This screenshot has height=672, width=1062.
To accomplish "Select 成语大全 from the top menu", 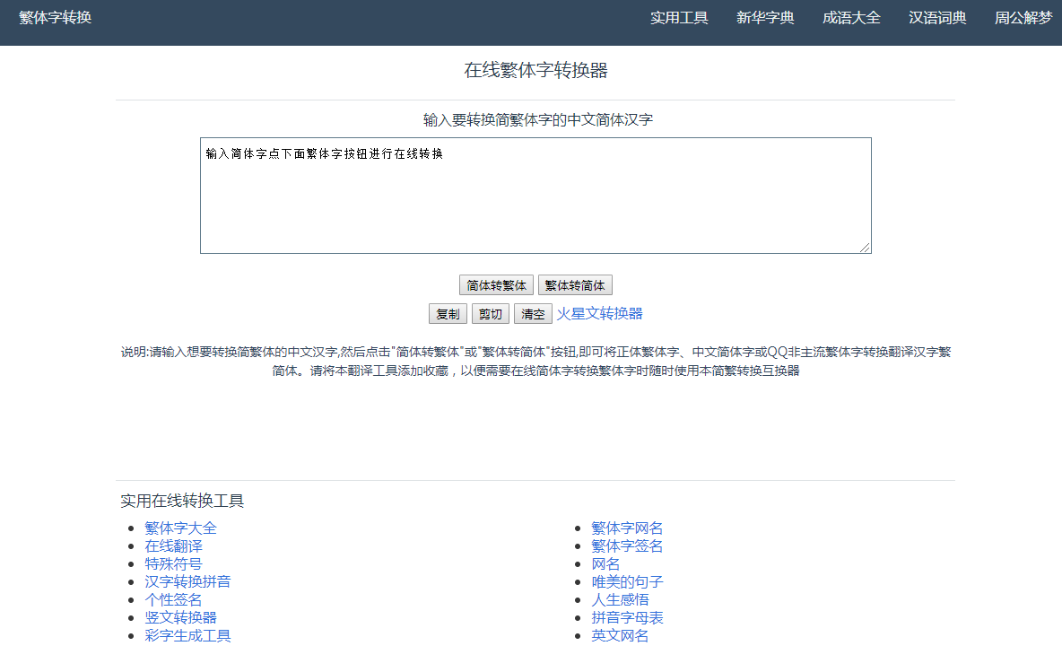I will click(851, 18).
